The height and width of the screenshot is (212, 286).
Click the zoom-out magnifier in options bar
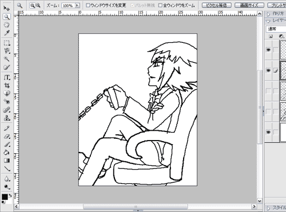pos(38,6)
